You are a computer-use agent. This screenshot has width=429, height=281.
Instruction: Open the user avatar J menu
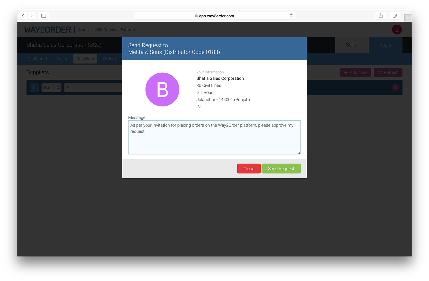click(x=397, y=29)
